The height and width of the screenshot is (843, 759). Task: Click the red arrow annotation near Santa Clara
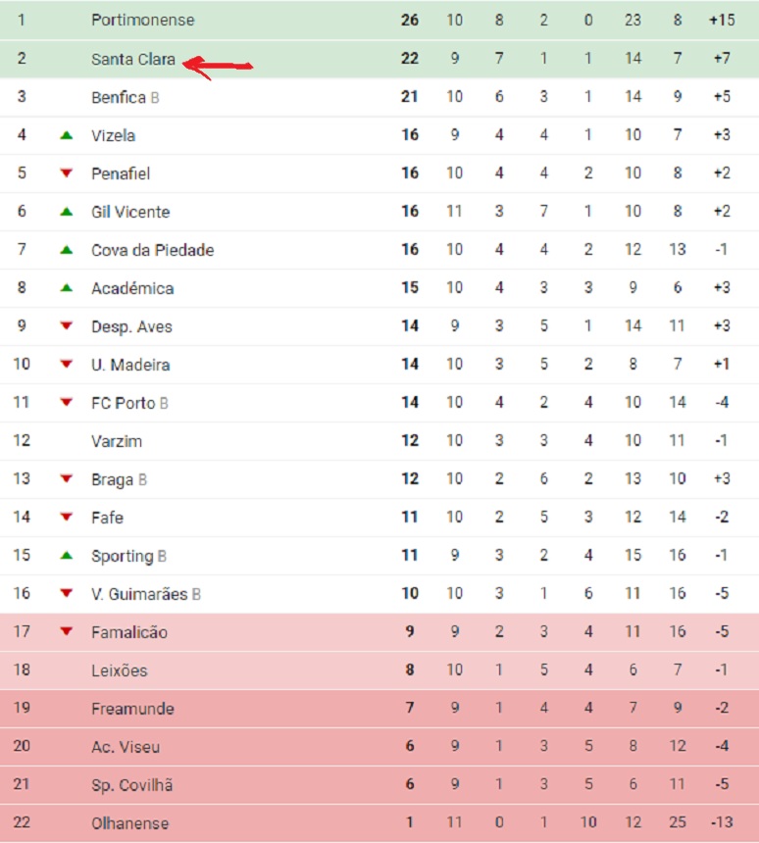coord(218,68)
